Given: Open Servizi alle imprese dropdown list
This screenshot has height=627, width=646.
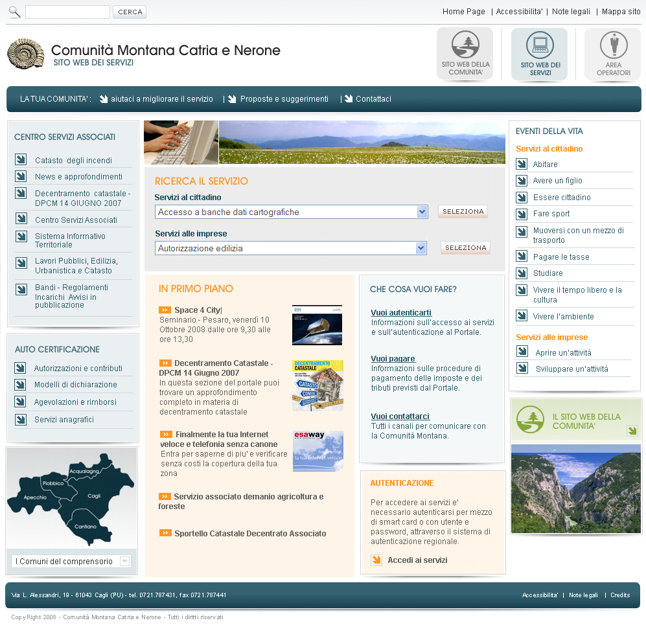Looking at the screenshot, I should pos(291,249).
